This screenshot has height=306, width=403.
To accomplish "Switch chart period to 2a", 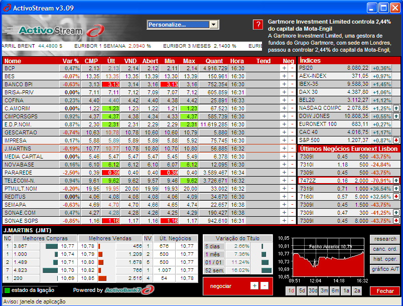I will [x=357, y=291].
